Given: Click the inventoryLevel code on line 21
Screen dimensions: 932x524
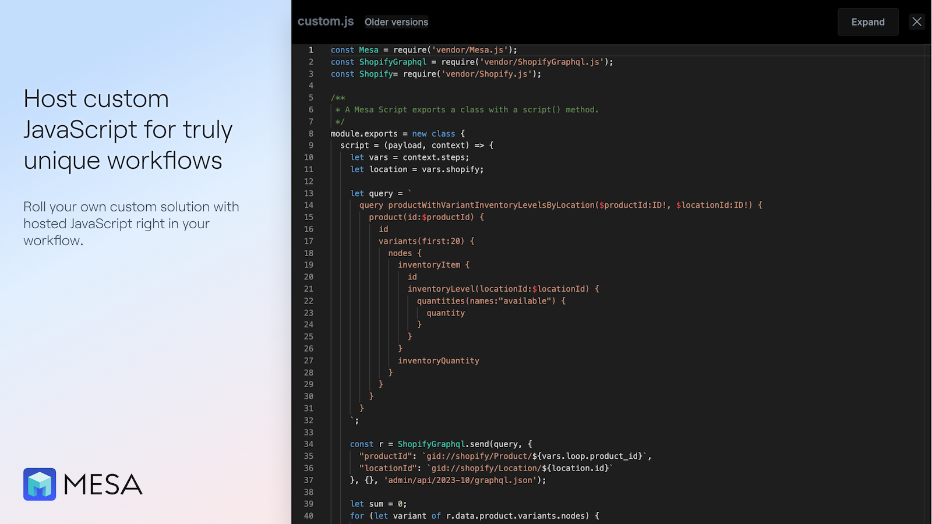Looking at the screenshot, I should pos(501,289).
